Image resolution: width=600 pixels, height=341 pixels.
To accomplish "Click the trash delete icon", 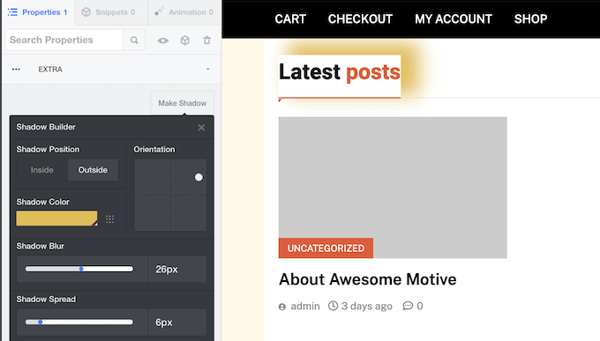I will (x=207, y=41).
